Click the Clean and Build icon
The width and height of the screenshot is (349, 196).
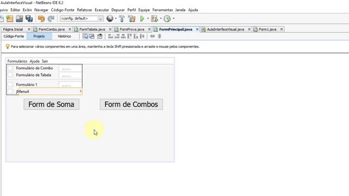point(132,19)
